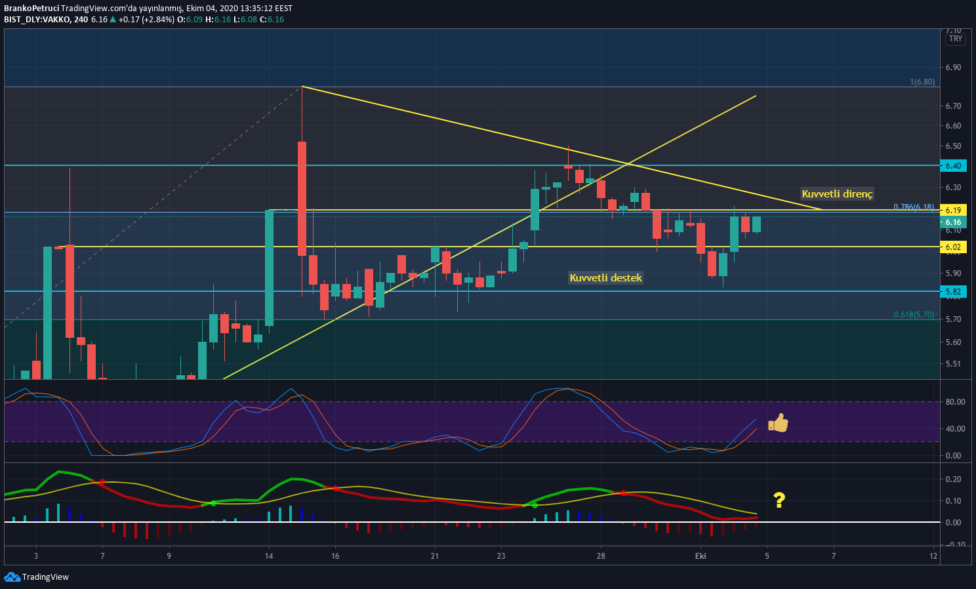Select the Fibonacci label 0.786(6.18)
Screen dimensions: 976x589
pos(914,207)
